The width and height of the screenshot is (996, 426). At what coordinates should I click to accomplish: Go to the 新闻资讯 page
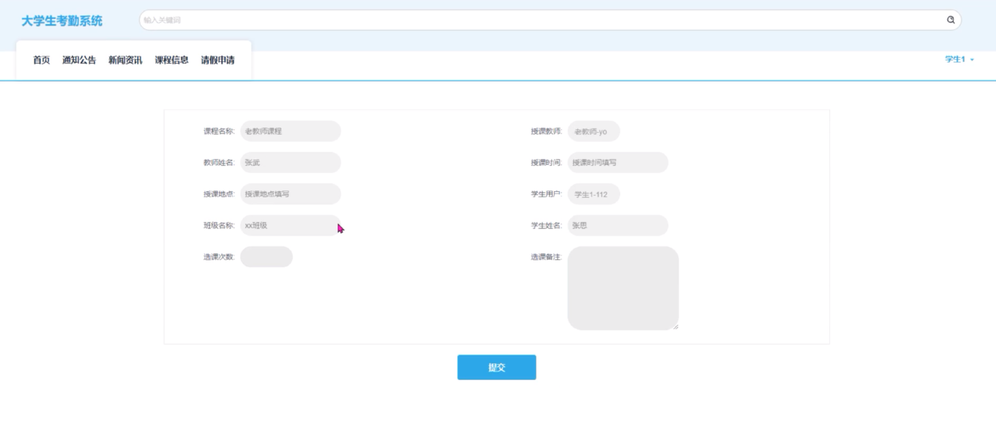click(125, 60)
